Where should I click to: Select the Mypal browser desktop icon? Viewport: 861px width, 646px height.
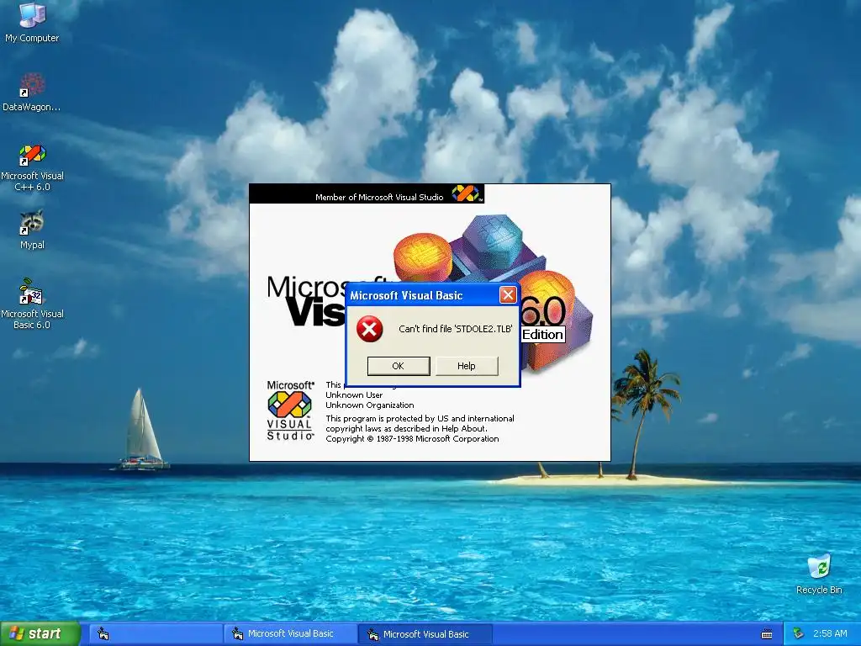[32, 230]
